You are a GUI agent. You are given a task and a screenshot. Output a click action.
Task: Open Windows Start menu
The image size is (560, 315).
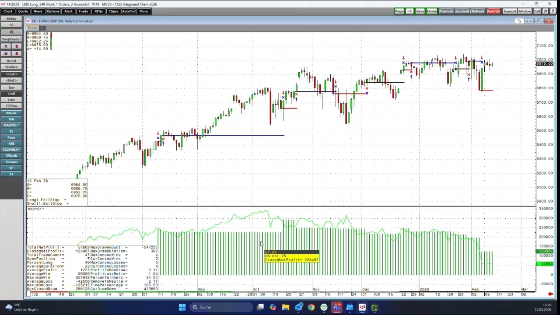(x=182, y=307)
